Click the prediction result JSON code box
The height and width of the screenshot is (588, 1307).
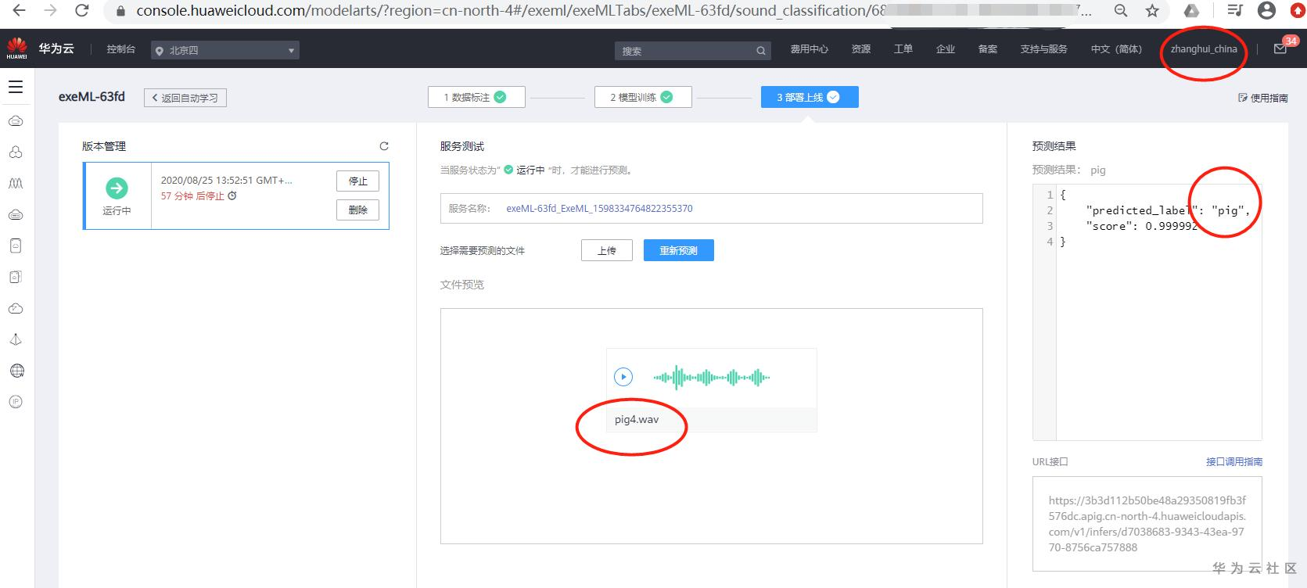(x=1147, y=313)
